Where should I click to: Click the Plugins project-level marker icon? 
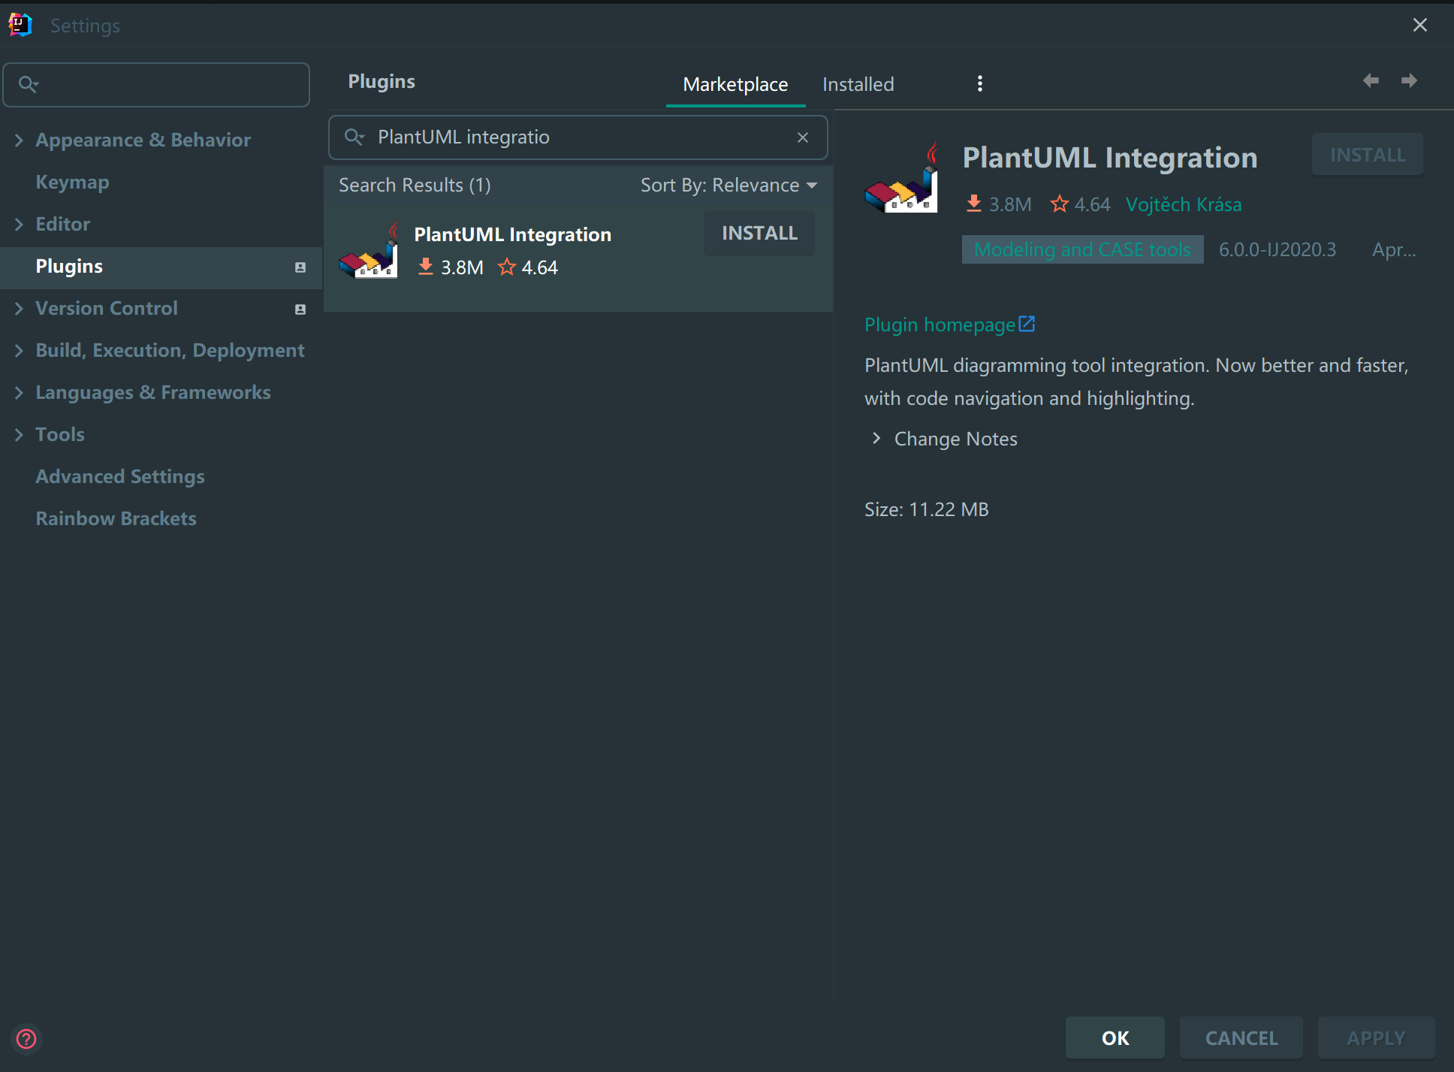click(x=300, y=267)
